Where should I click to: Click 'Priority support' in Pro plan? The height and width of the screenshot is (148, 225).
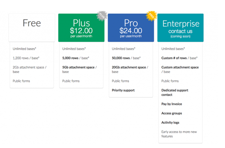pos(123,90)
